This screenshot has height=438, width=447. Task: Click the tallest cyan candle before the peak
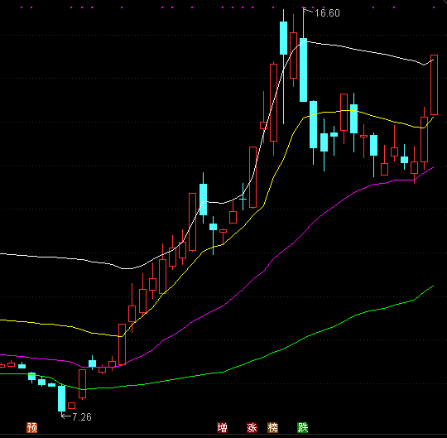pyautogui.click(x=283, y=38)
